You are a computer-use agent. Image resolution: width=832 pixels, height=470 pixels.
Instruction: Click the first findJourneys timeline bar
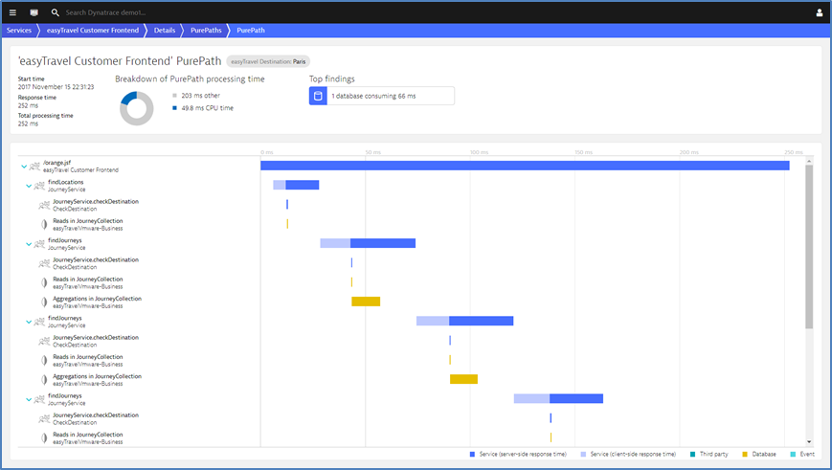[x=368, y=243]
